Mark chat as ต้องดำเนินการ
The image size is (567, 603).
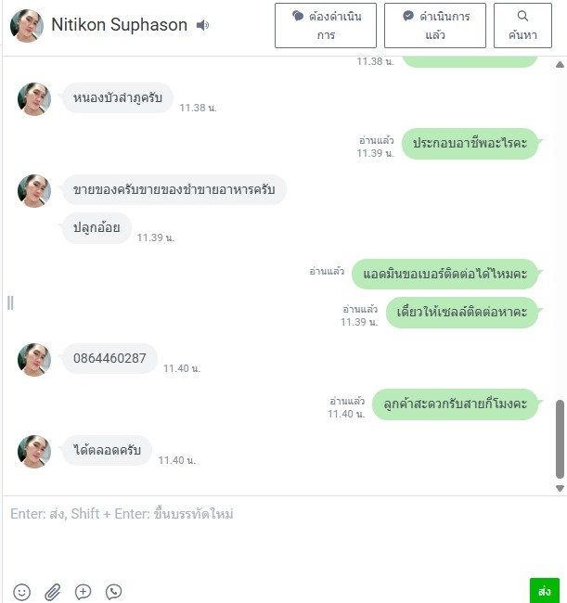(326, 25)
